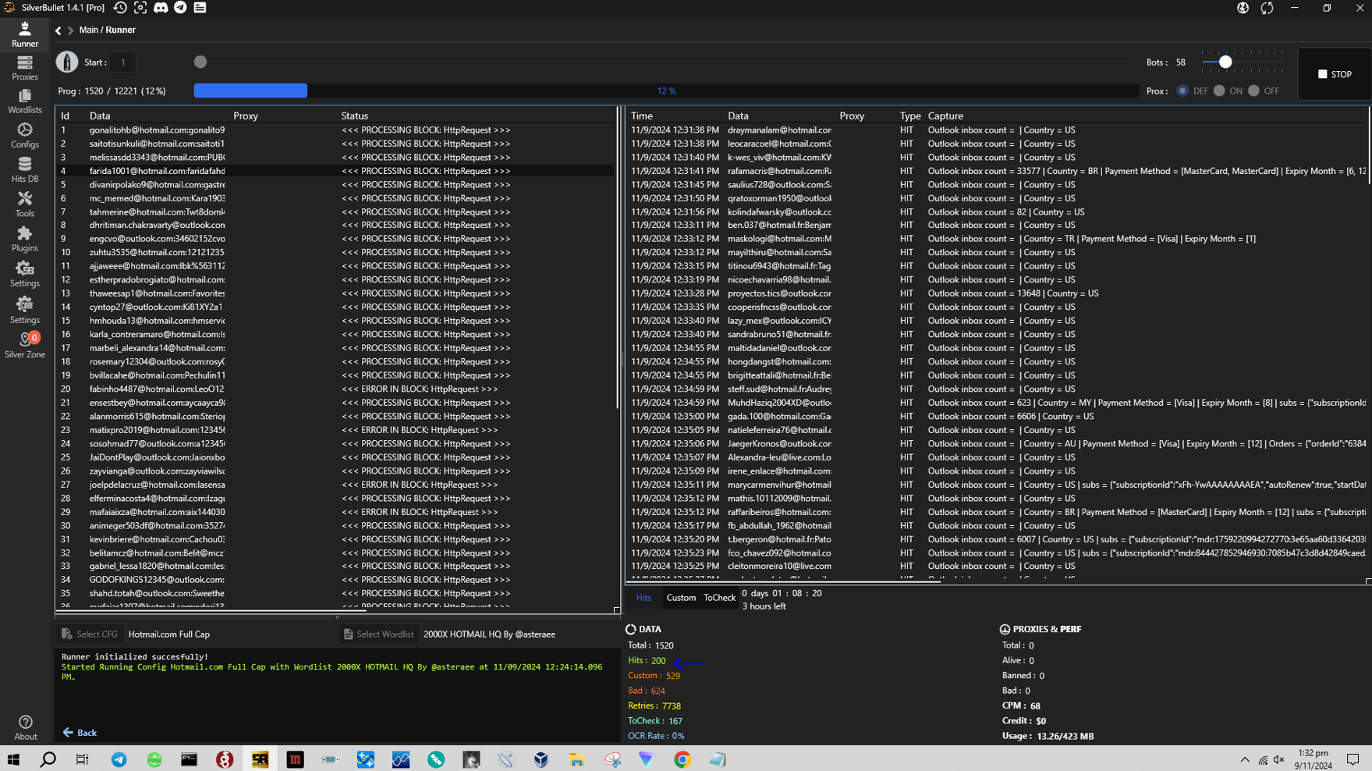The height and width of the screenshot is (771, 1372).
Task: Click the bots table horizontal scrollbar
Action: click(x=211, y=611)
